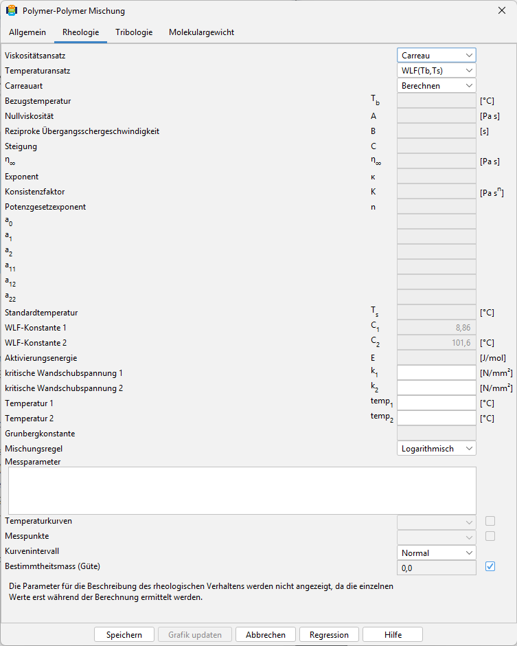Uncheck the Bestimmtheitsmass (Güte) checkbox
Viewport: 517px width, 646px height.
490,566
